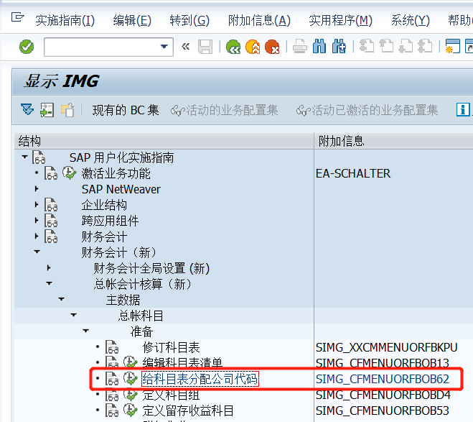Viewport: 473px width, 422px height.
Task: Click the document with green arrow icon
Action: pyautogui.click(x=47, y=110)
